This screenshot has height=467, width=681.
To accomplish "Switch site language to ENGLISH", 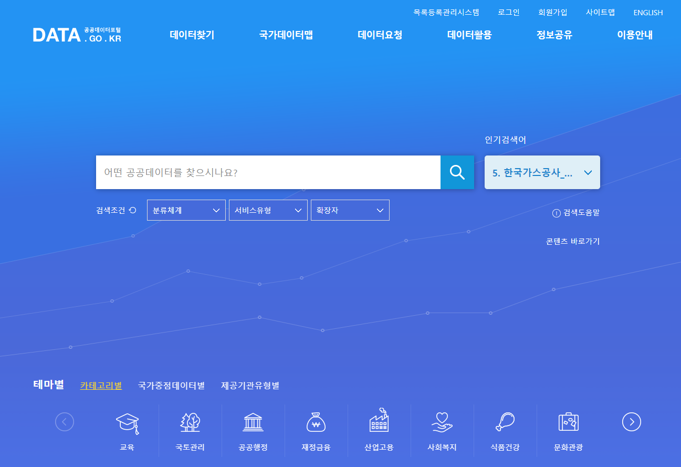I will coord(648,13).
